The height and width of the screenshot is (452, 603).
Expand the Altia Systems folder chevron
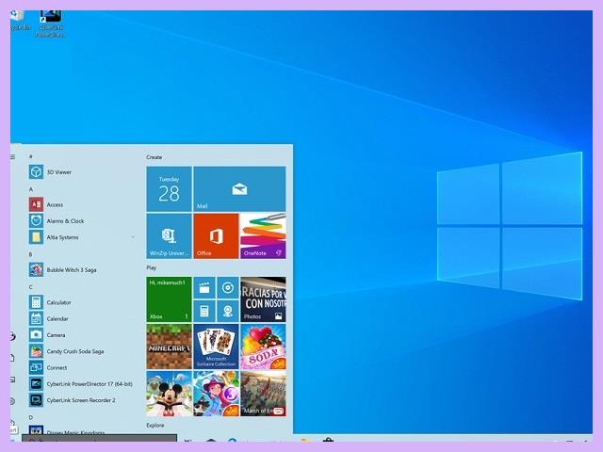pyautogui.click(x=133, y=237)
